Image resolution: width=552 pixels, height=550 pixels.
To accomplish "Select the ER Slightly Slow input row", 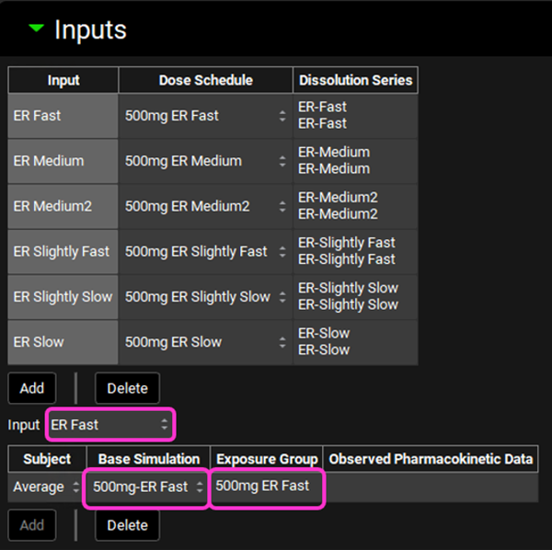I will tap(63, 296).
